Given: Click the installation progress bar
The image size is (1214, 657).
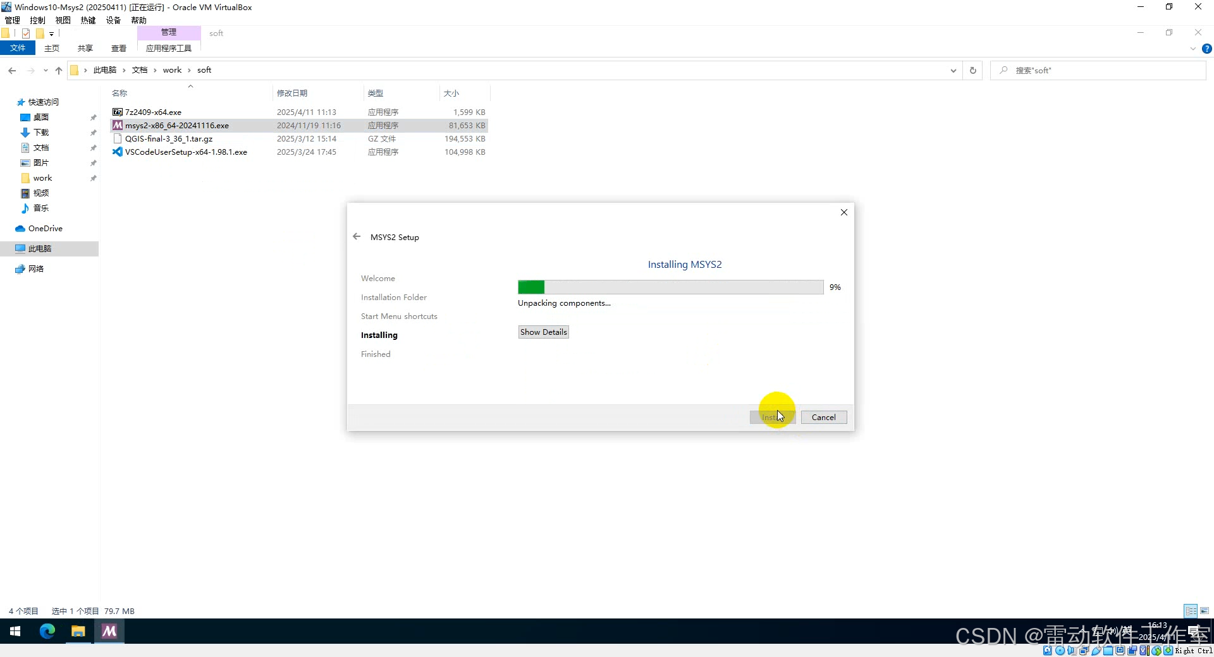Looking at the screenshot, I should click(x=670, y=287).
